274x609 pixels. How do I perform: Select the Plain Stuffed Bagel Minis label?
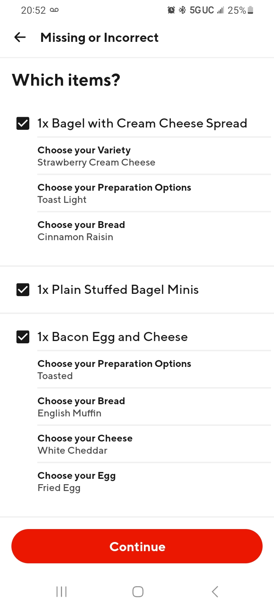118,290
